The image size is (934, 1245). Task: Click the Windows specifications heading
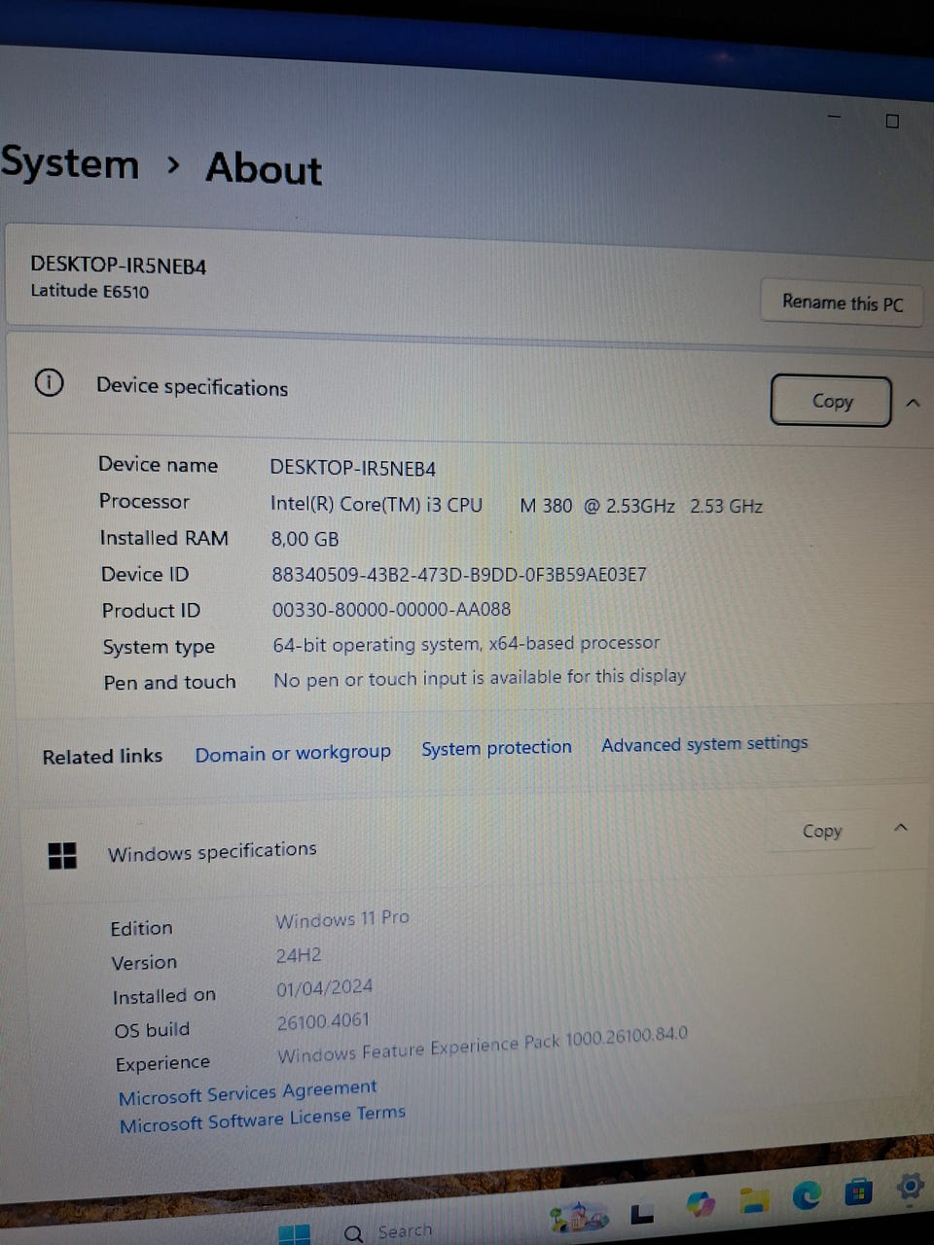212,851
